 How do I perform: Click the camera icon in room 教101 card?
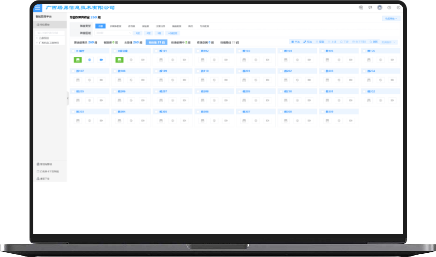(184, 60)
